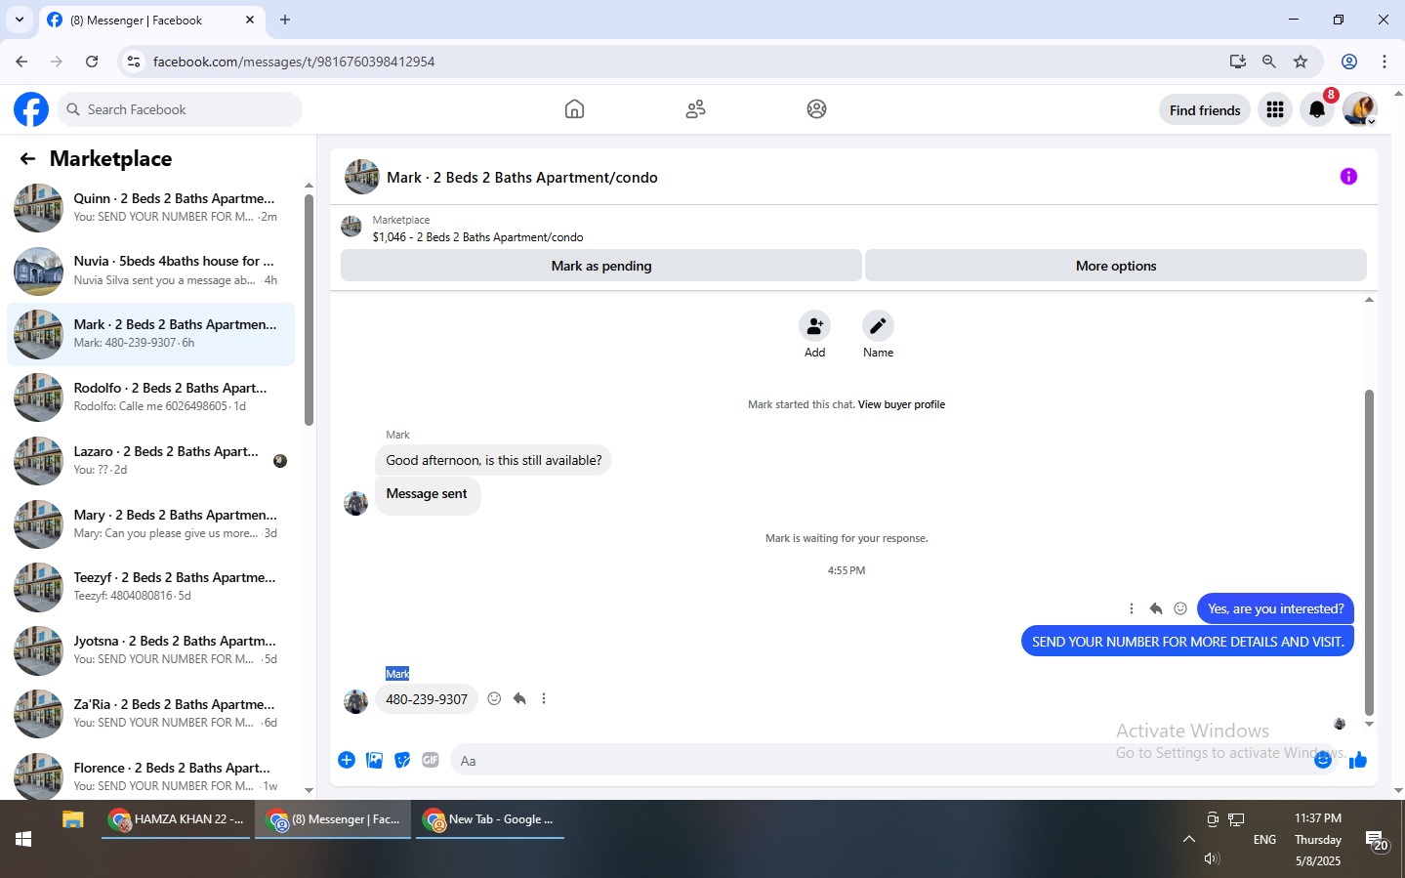Image resolution: width=1405 pixels, height=878 pixels.
Task: Reply to the 480-239-9307 message
Action: 519,698
